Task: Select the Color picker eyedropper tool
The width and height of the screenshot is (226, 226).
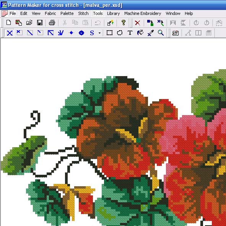Action: (151, 33)
